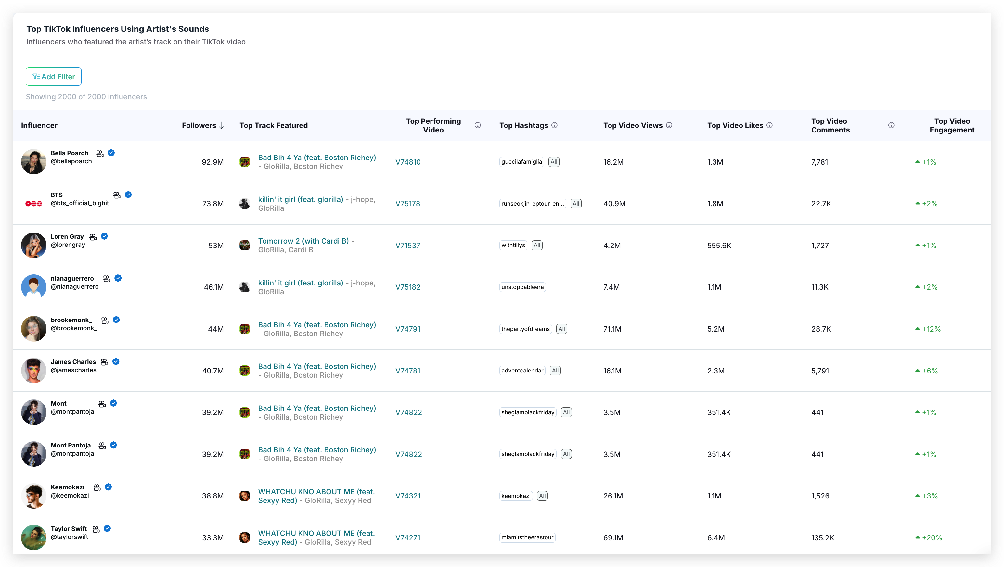The width and height of the screenshot is (1004, 567).
Task: Click the unstoppableera hashtag chip
Action: pyautogui.click(x=522, y=287)
